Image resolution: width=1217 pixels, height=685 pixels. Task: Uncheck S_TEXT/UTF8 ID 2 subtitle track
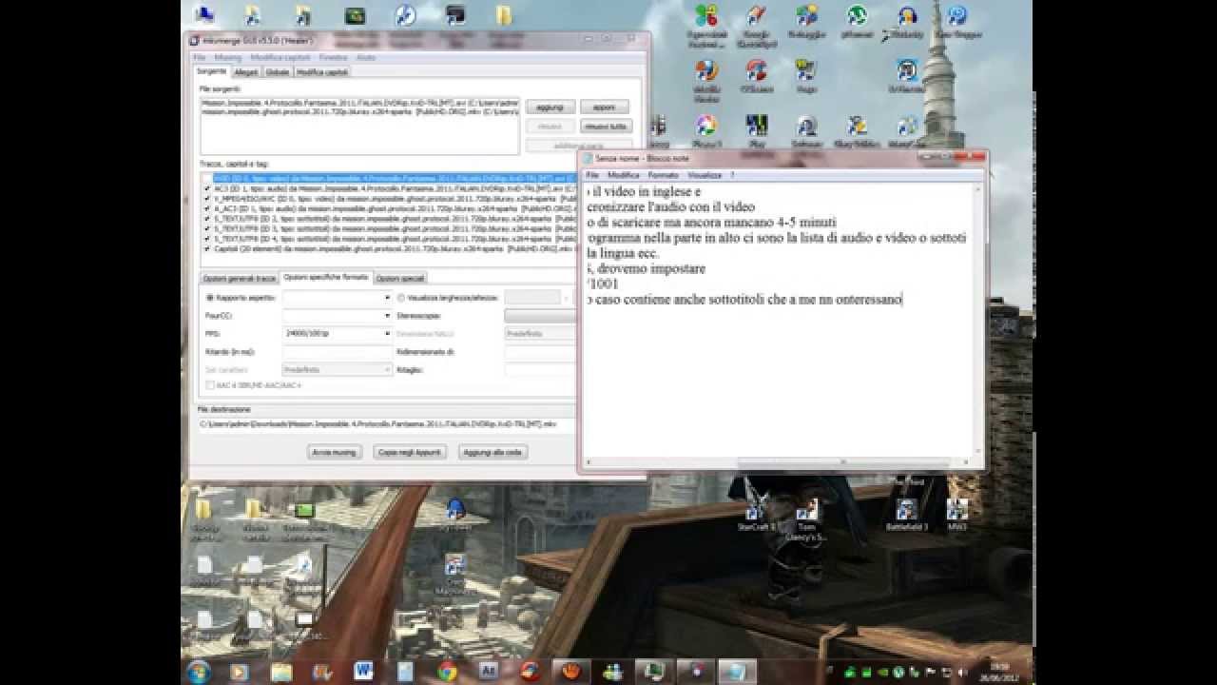point(207,219)
